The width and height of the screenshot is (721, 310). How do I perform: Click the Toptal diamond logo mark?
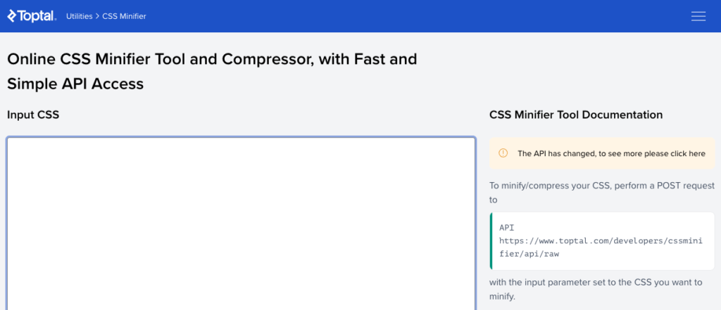point(11,16)
